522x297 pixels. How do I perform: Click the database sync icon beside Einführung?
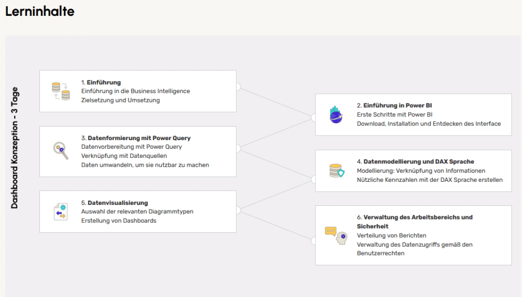[x=61, y=91]
